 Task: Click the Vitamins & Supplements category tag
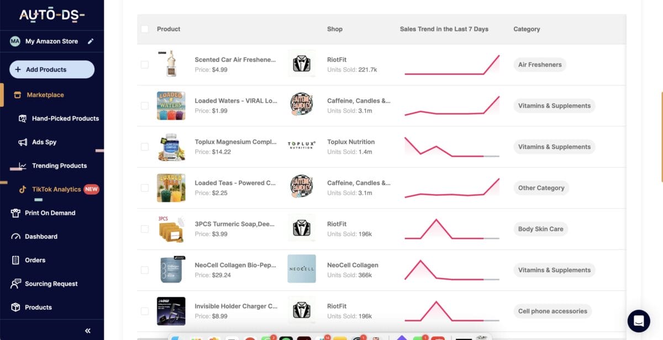554,105
